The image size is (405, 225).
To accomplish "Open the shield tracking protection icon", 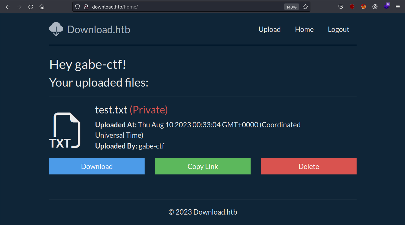I will tap(78, 7).
